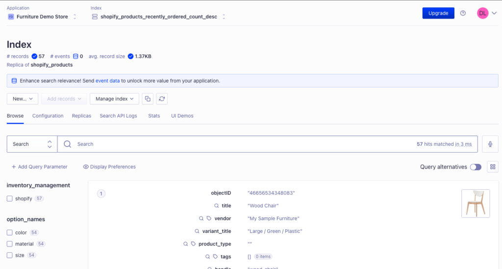The image size is (502, 269).
Task: Click the 0 items tags badge
Action: point(263,257)
